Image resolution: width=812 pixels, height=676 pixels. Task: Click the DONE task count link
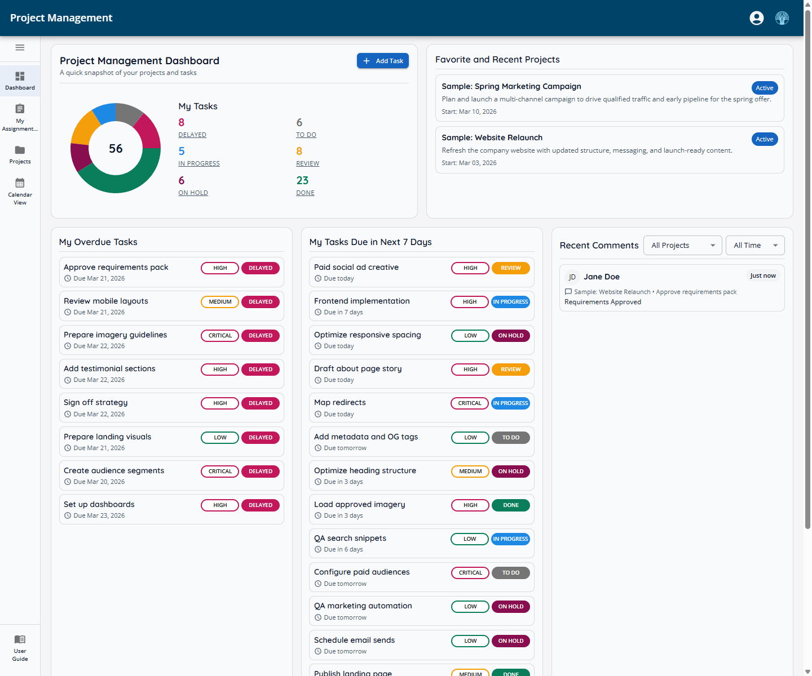click(x=306, y=193)
